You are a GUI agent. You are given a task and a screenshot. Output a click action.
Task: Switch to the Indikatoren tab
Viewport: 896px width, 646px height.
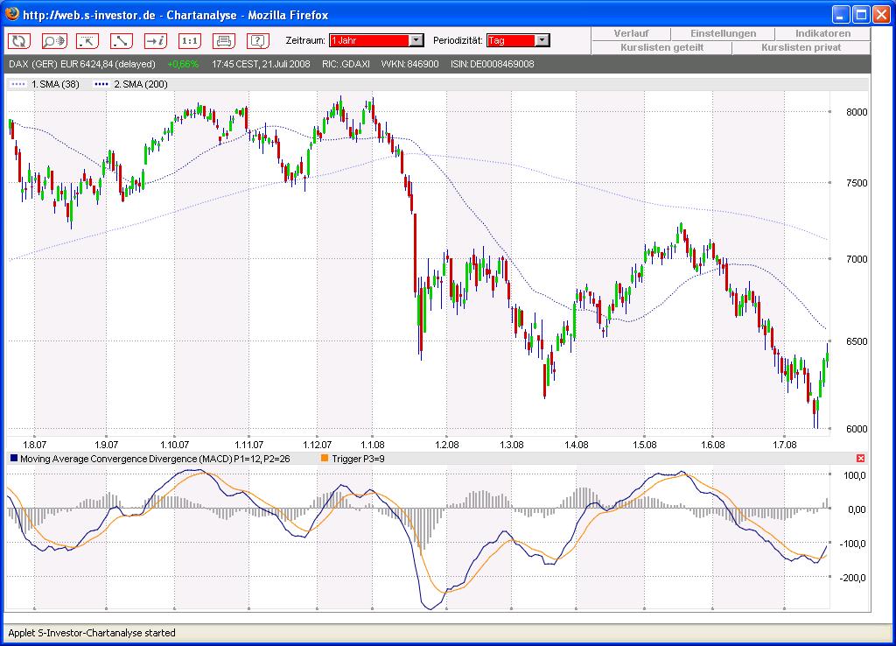tap(822, 34)
